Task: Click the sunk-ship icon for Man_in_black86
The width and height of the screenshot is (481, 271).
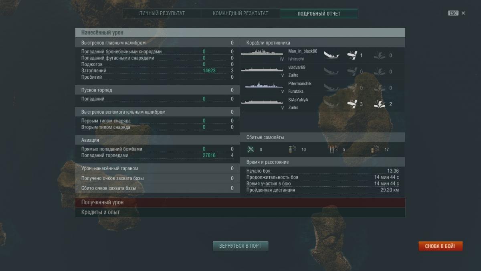Action: [331, 55]
